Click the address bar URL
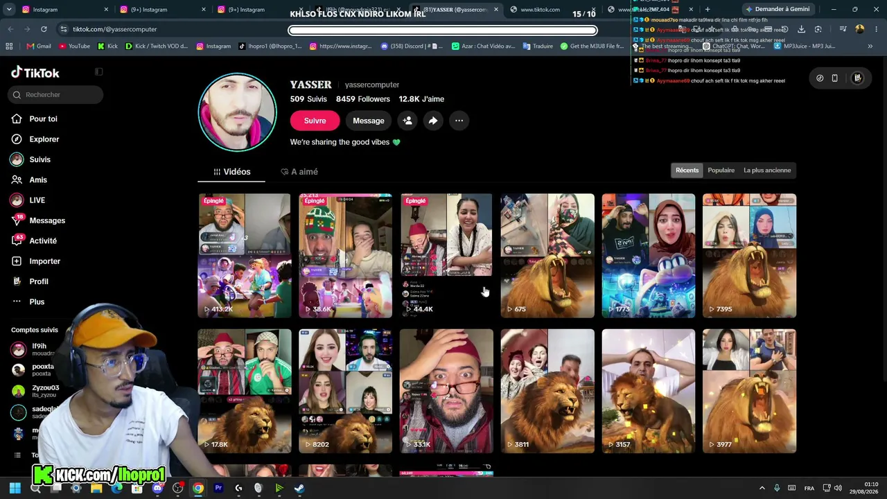887x499 pixels. [x=114, y=29]
